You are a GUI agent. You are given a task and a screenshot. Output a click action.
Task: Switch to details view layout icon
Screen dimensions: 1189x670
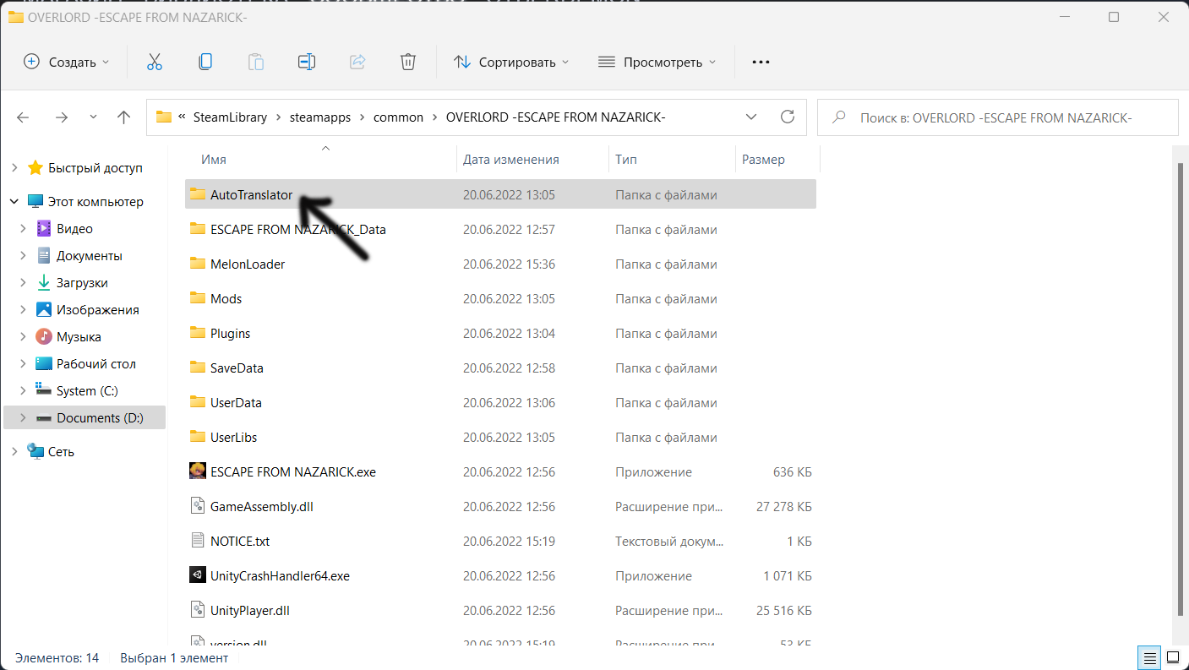[x=1149, y=657]
